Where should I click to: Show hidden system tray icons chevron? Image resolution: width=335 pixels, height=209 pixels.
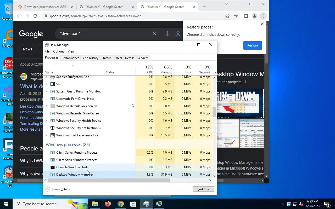tap(282, 204)
